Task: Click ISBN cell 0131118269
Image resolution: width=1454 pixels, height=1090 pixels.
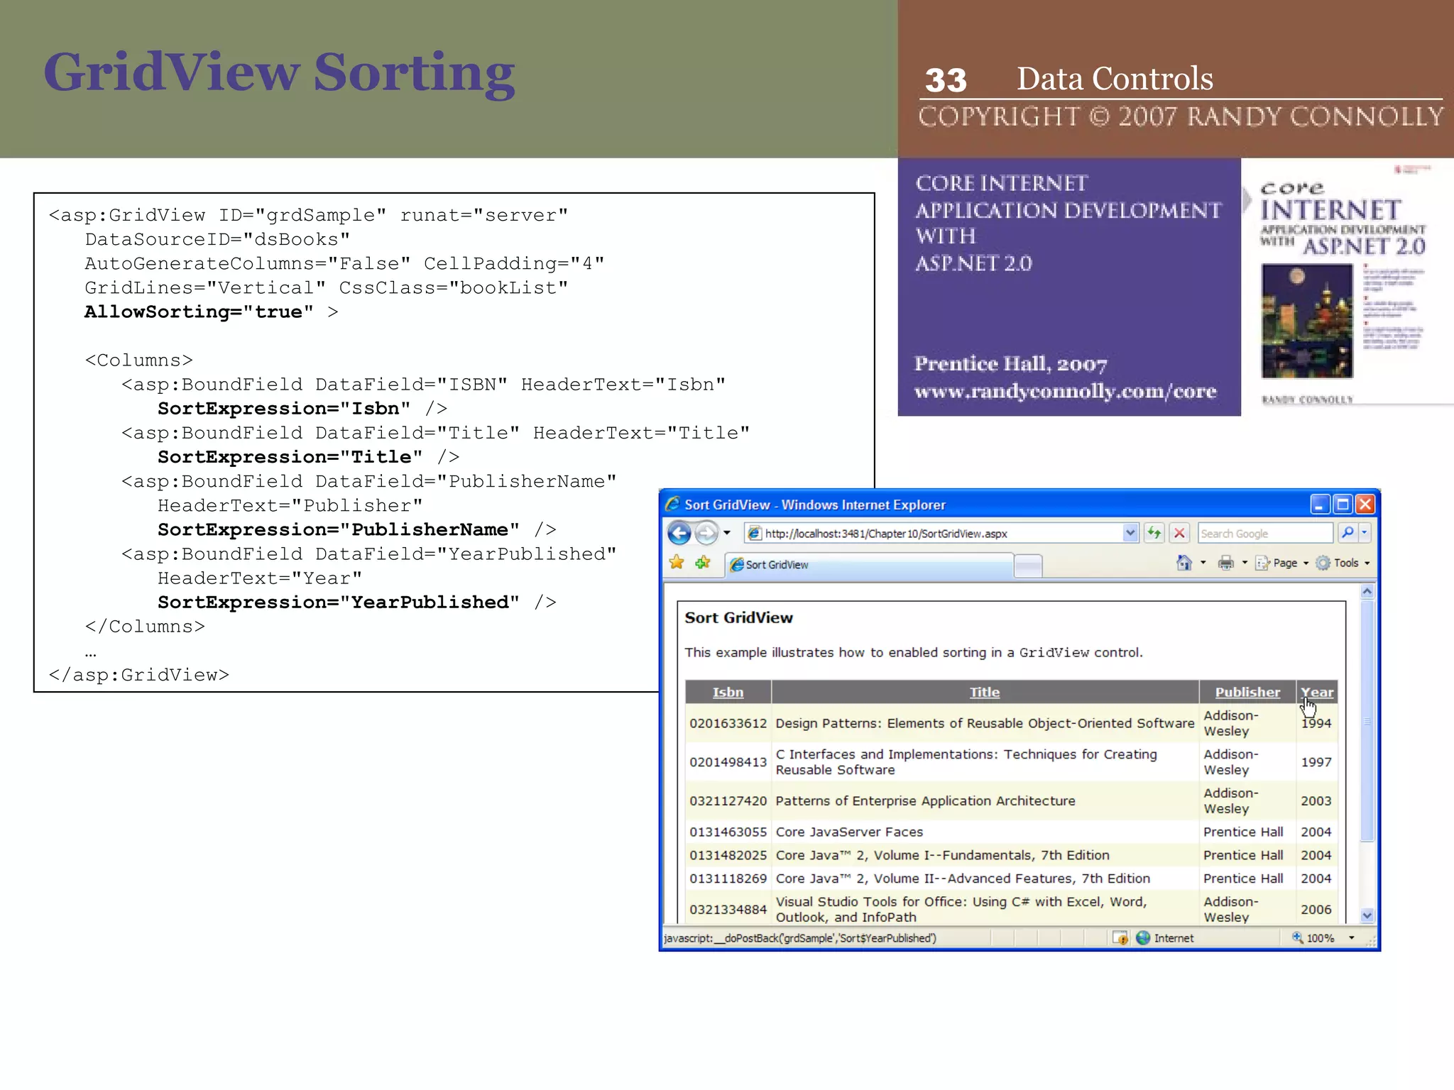Action: tap(728, 879)
